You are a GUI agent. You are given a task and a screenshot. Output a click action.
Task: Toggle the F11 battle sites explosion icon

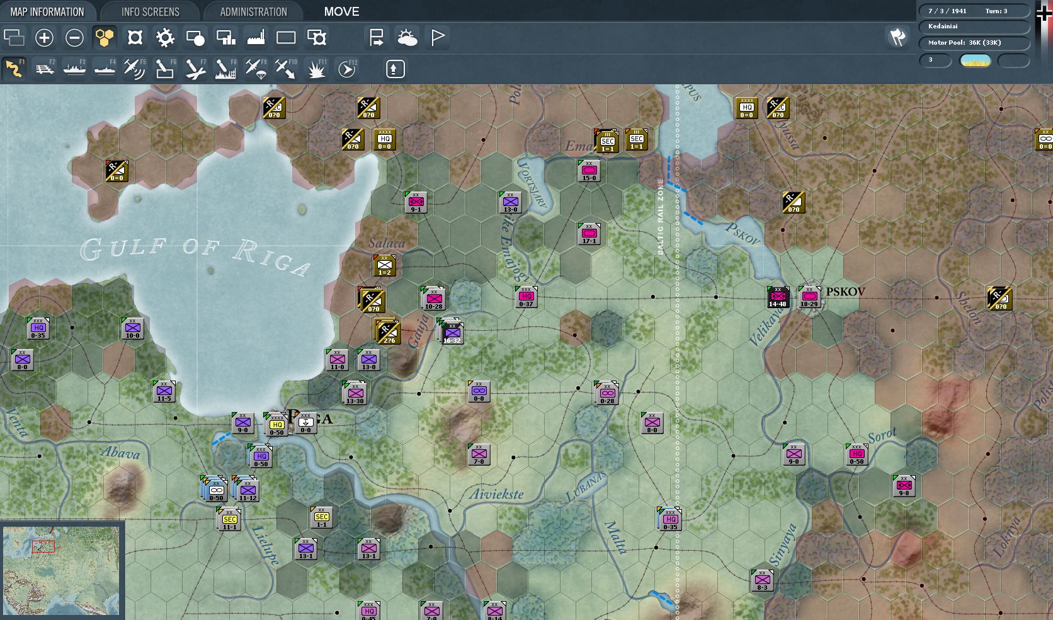click(316, 69)
